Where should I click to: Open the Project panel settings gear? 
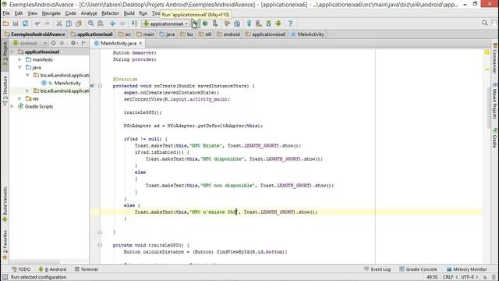pyautogui.click(x=74, y=43)
